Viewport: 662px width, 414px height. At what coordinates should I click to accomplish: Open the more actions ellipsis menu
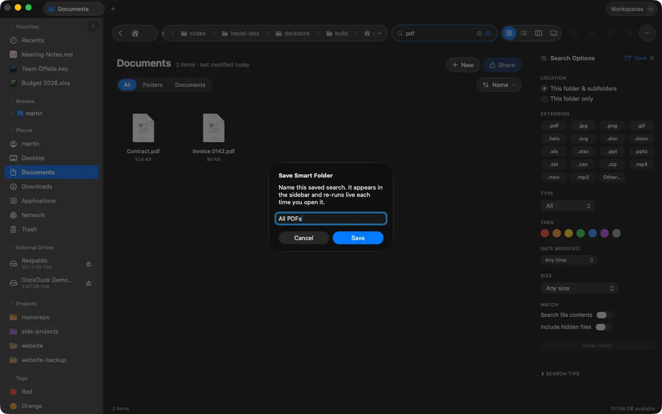tap(647, 33)
